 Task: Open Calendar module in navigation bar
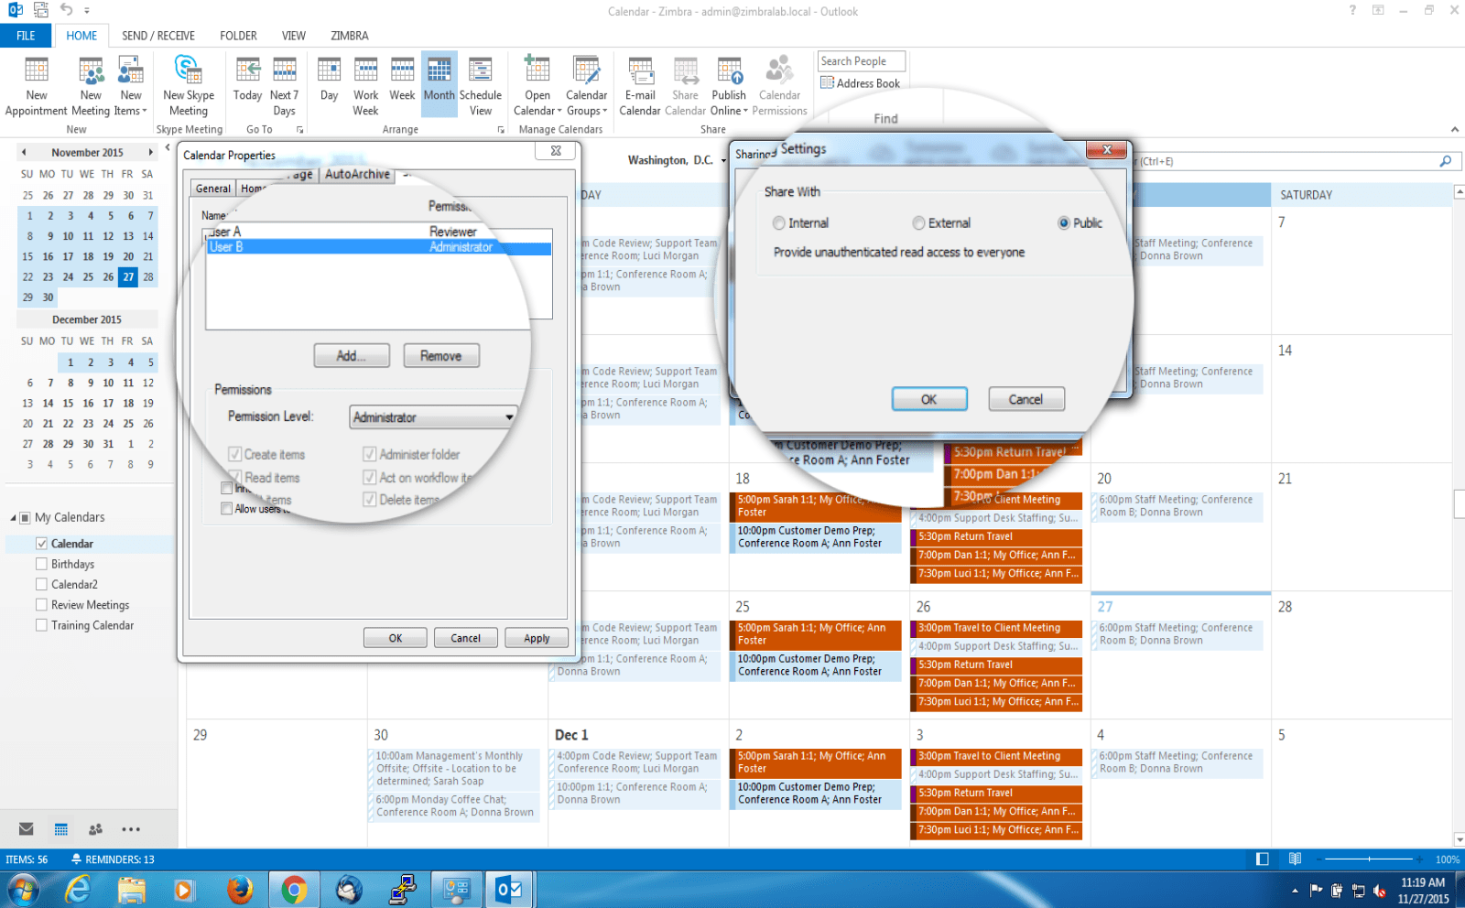coord(61,829)
